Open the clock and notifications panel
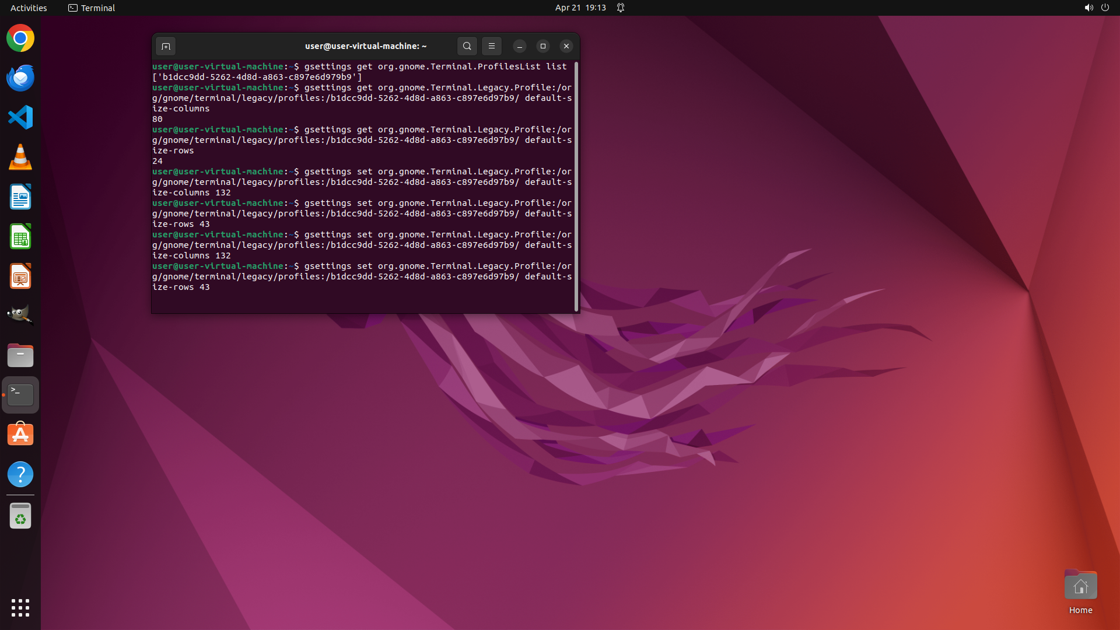 tap(580, 8)
